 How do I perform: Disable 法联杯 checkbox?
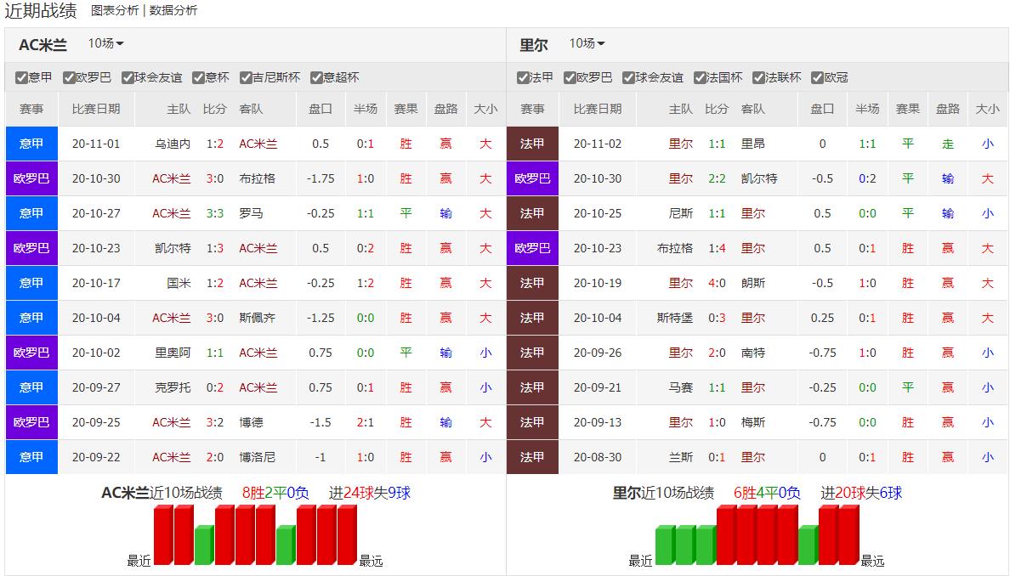(x=759, y=77)
